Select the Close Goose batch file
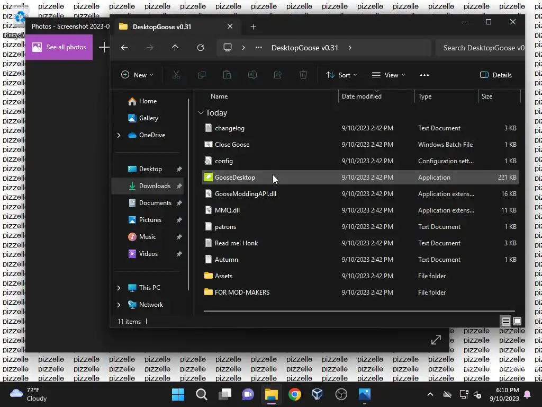The width and height of the screenshot is (542, 407). tap(360, 144)
